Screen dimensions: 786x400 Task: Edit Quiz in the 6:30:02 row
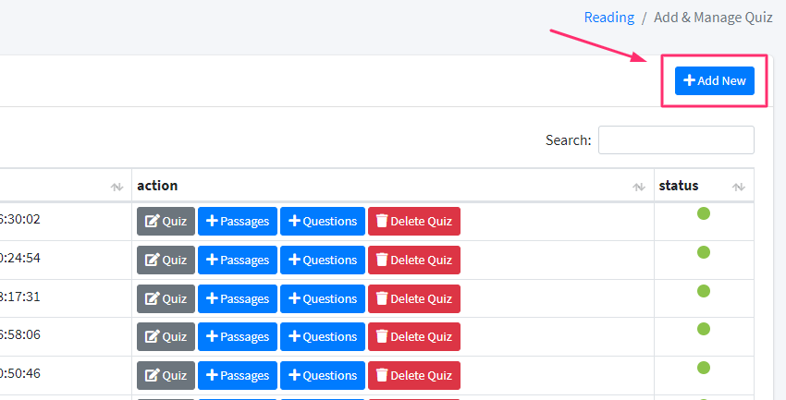tap(166, 222)
